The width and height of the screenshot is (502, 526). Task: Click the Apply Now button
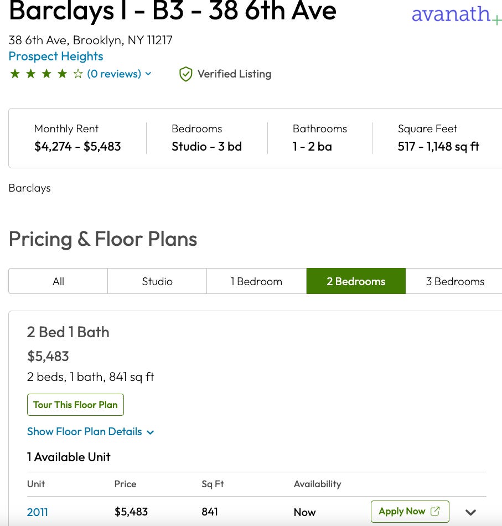[410, 511]
